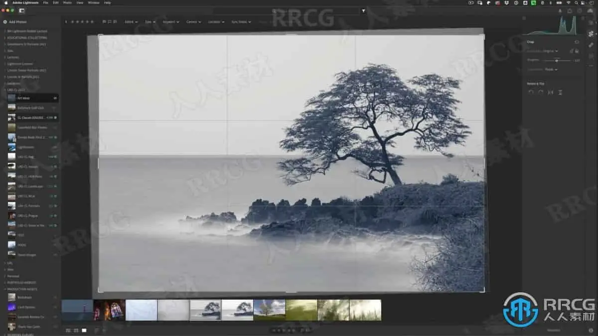
Task: Open the Edit sliders panel icon
Action: pyautogui.click(x=591, y=22)
